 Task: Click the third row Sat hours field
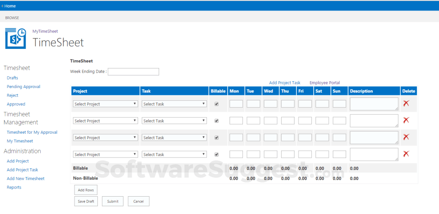[322, 137]
